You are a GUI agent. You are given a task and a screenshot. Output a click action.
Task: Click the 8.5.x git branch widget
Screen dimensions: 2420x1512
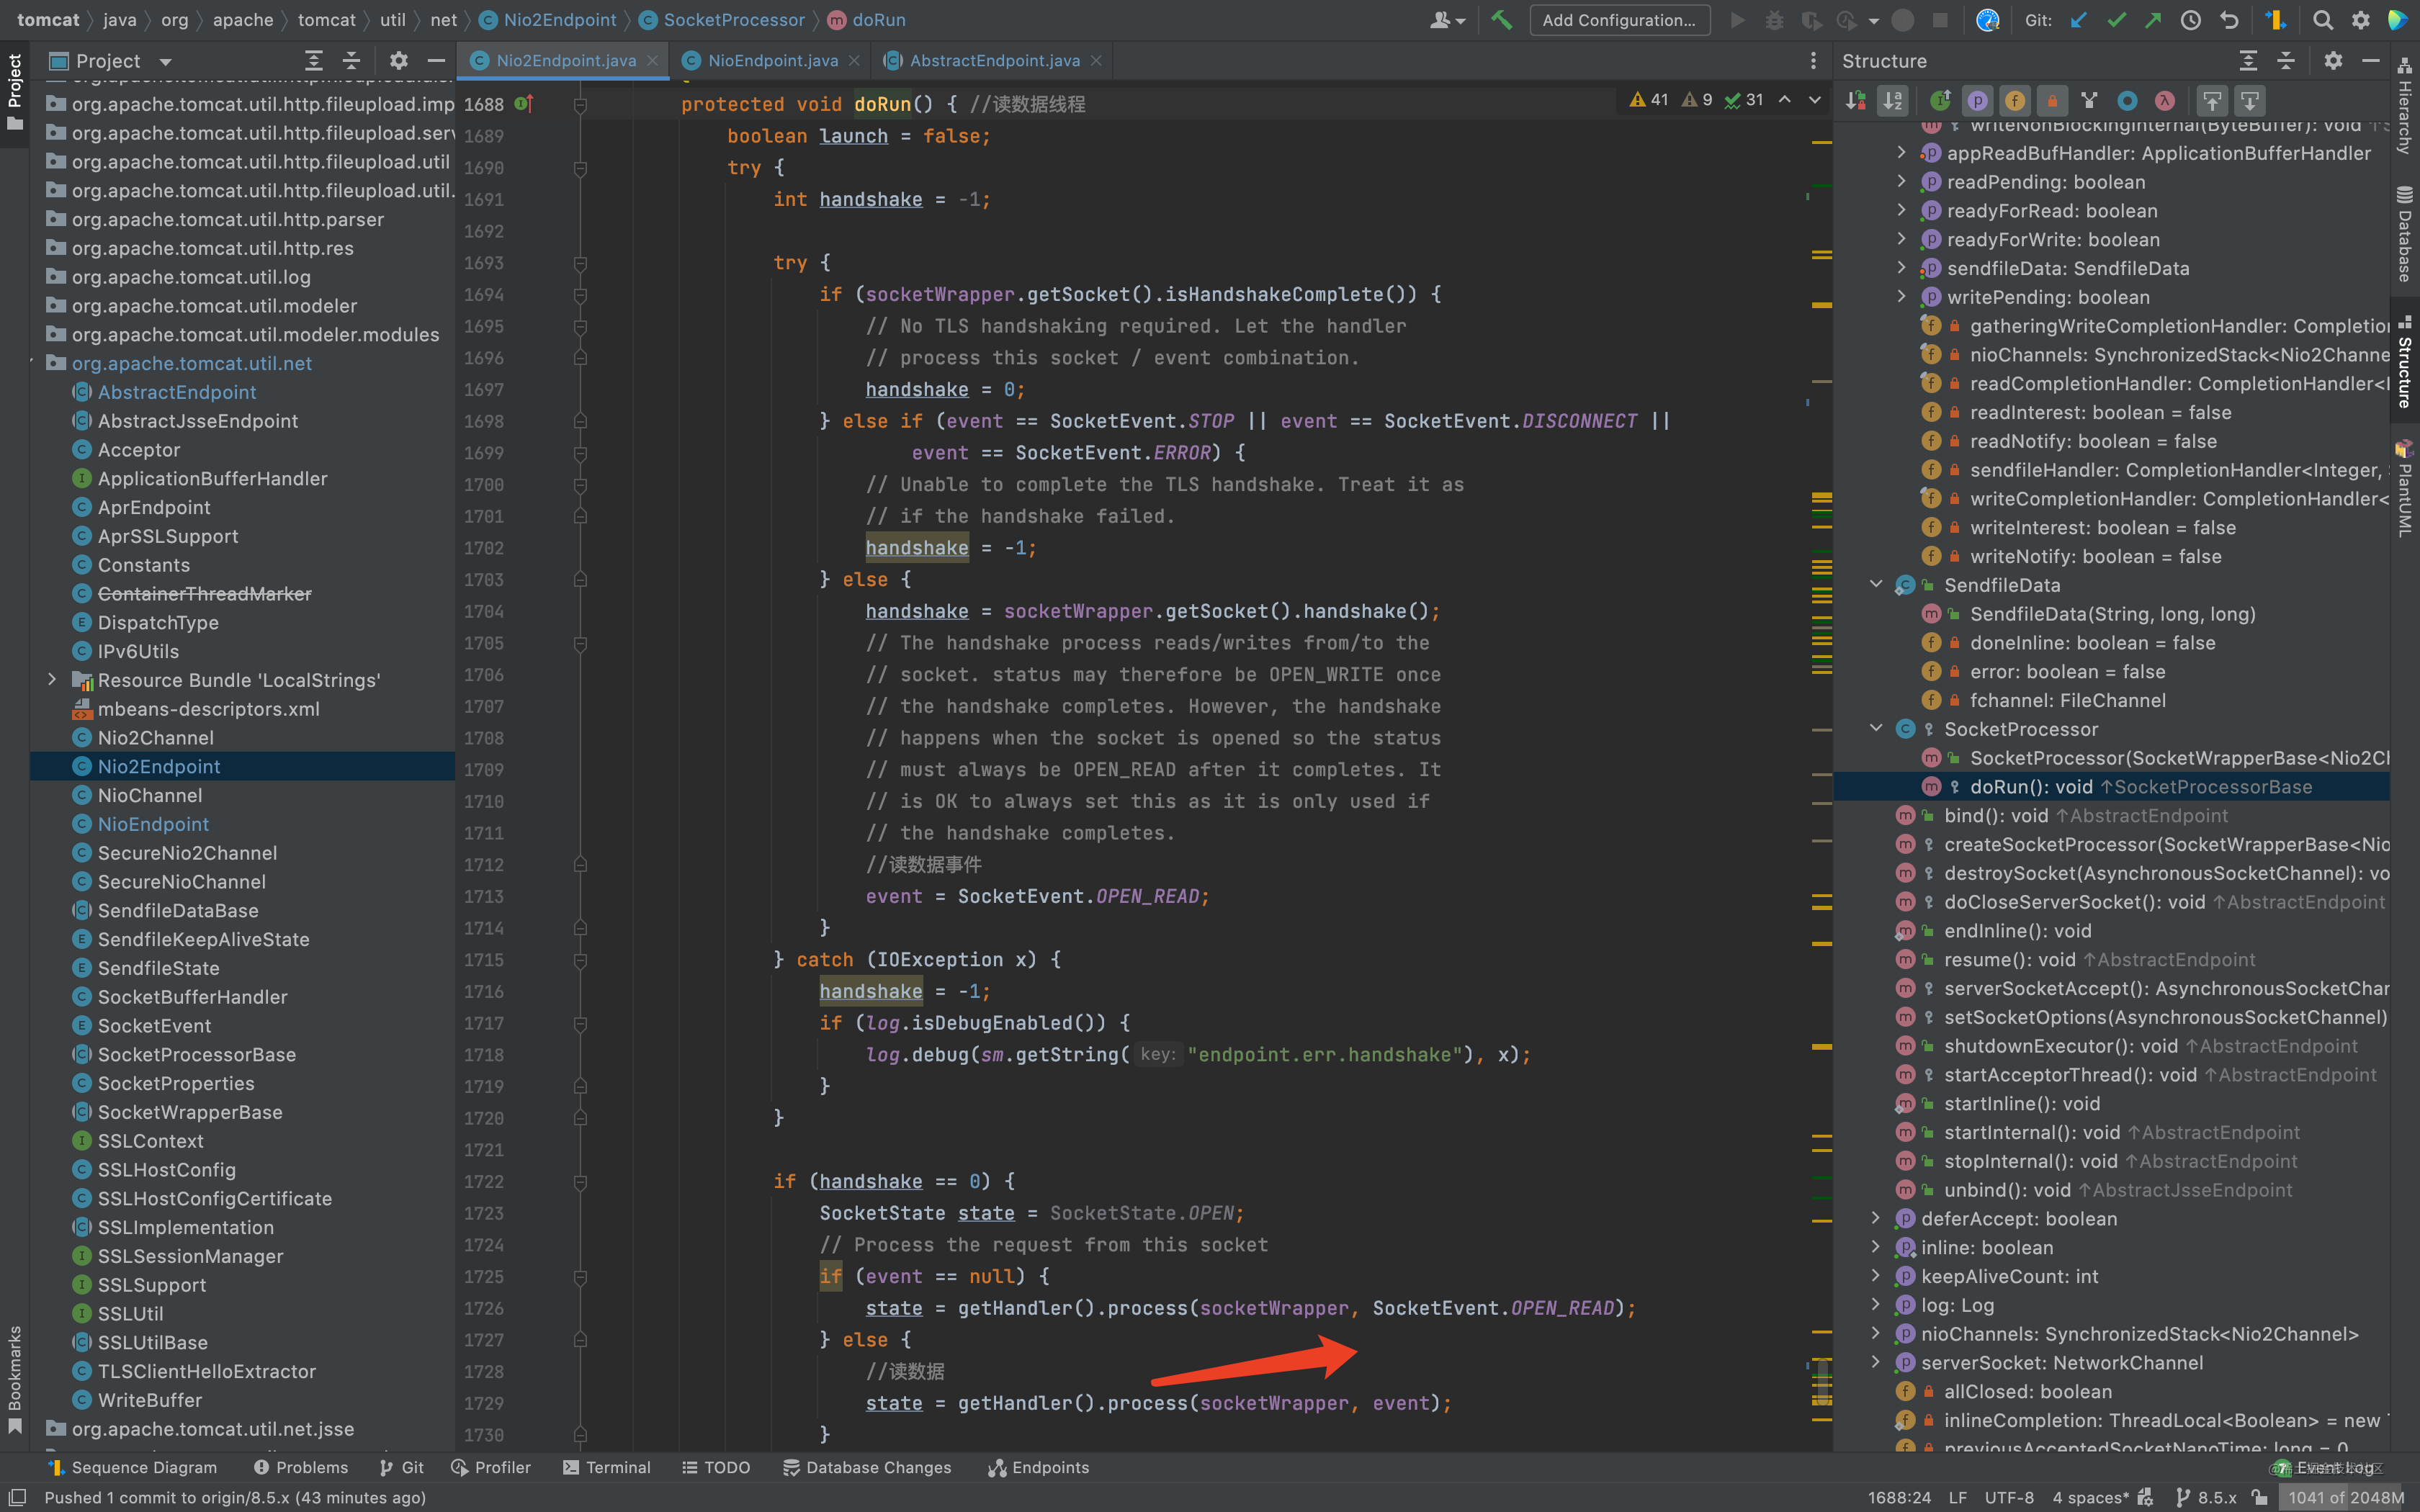pyautogui.click(x=2207, y=1497)
